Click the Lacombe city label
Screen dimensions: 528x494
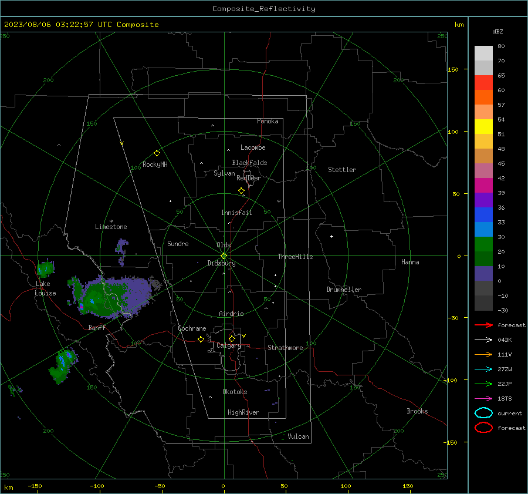pyautogui.click(x=253, y=147)
